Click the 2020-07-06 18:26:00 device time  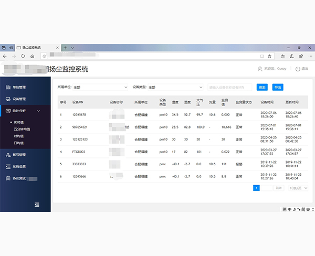coord(268,115)
